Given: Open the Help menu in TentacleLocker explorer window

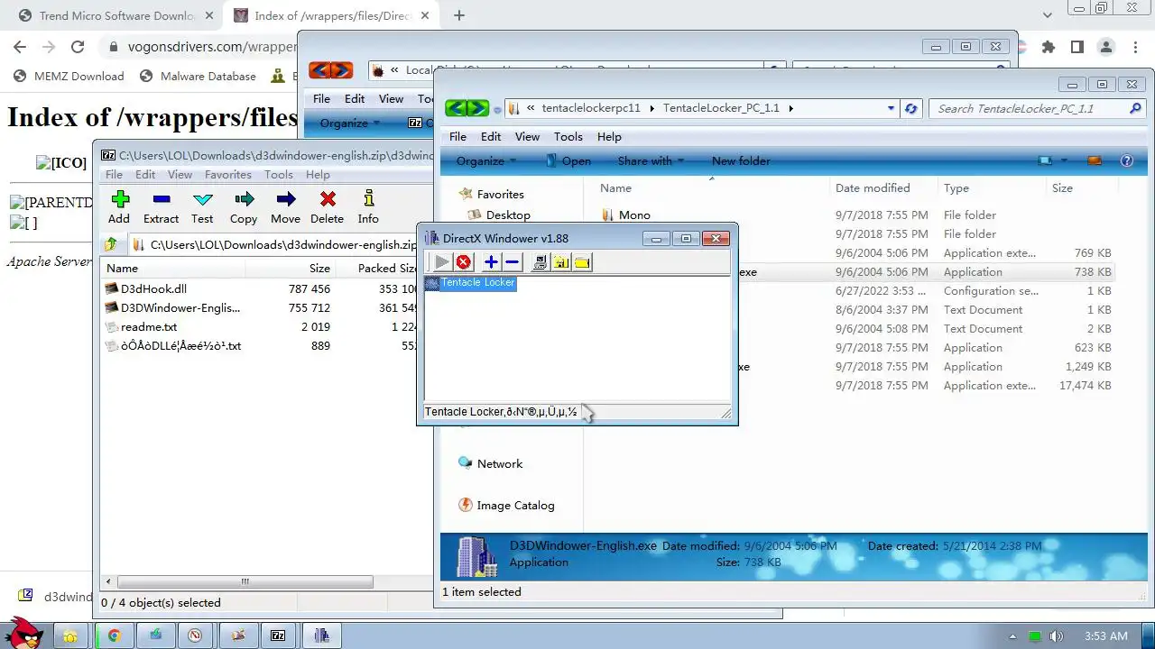Looking at the screenshot, I should [609, 137].
